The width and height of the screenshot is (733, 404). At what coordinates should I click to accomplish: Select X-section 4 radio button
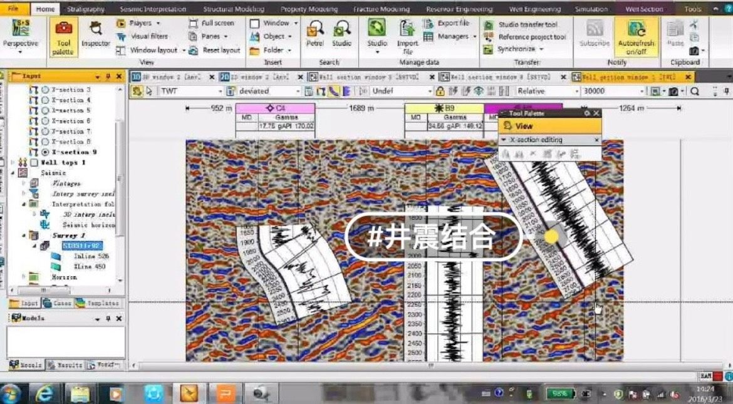click(45, 100)
